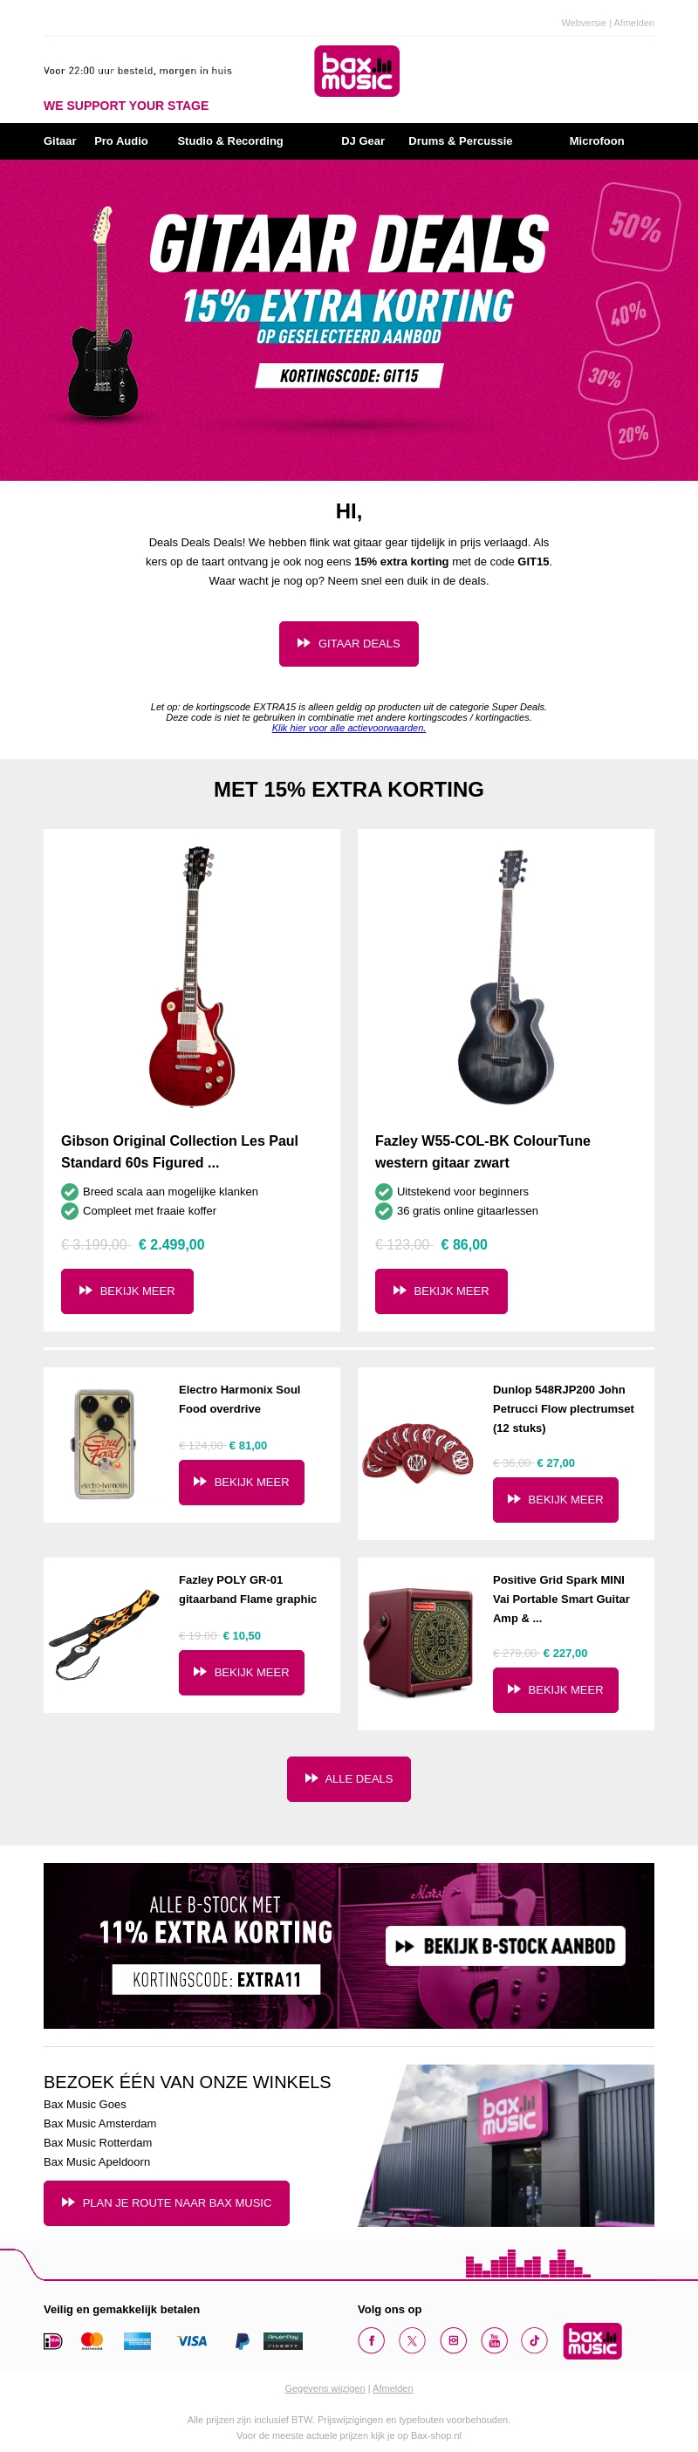Click the Visa payment icon
The height and width of the screenshot is (2452, 698).
coord(192,2340)
